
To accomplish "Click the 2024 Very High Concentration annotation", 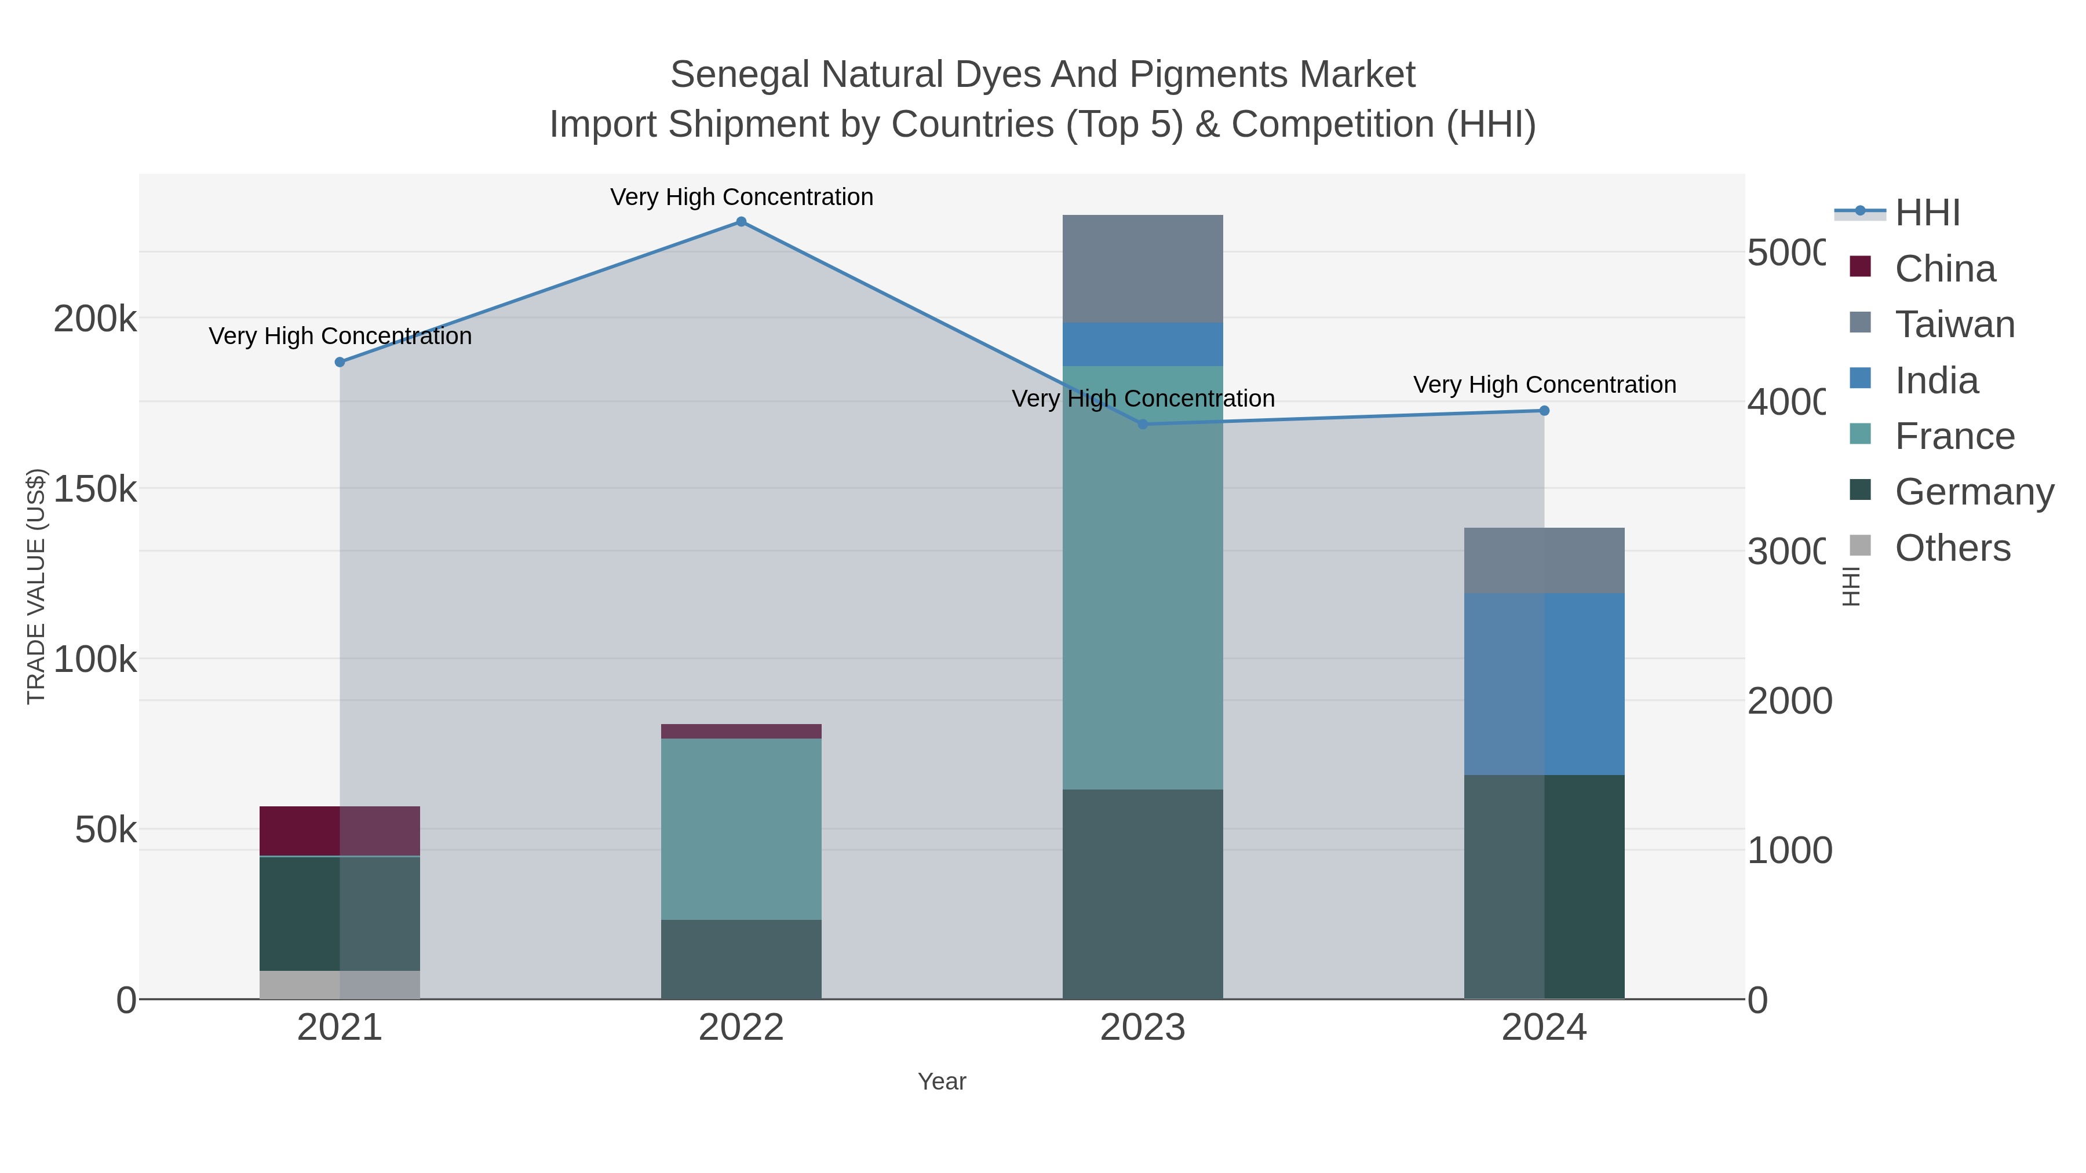I will pyautogui.click(x=1545, y=385).
